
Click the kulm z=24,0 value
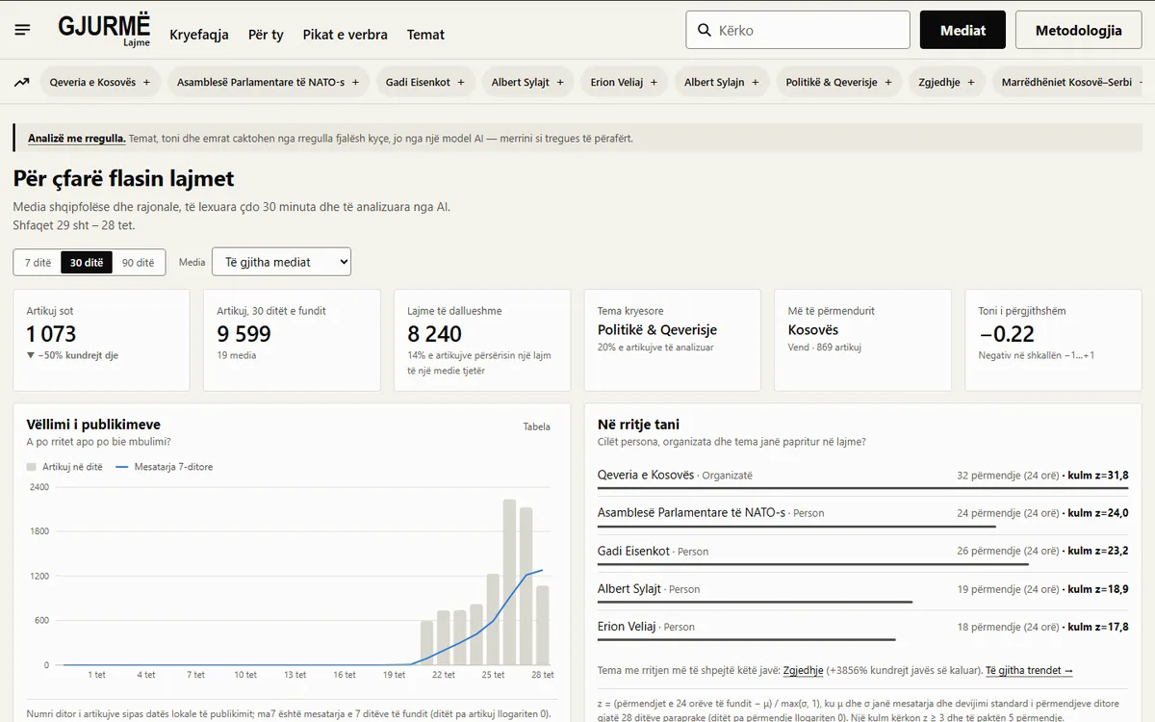[x=1098, y=513]
